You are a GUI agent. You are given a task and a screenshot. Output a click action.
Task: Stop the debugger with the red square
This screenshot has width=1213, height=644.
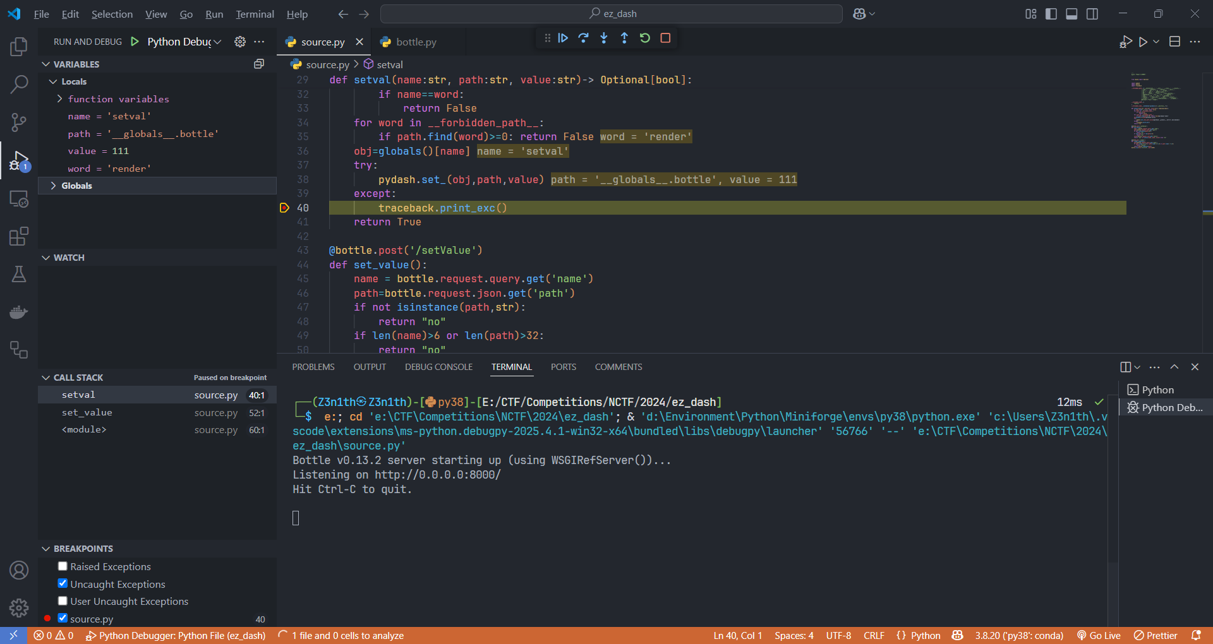coord(665,39)
